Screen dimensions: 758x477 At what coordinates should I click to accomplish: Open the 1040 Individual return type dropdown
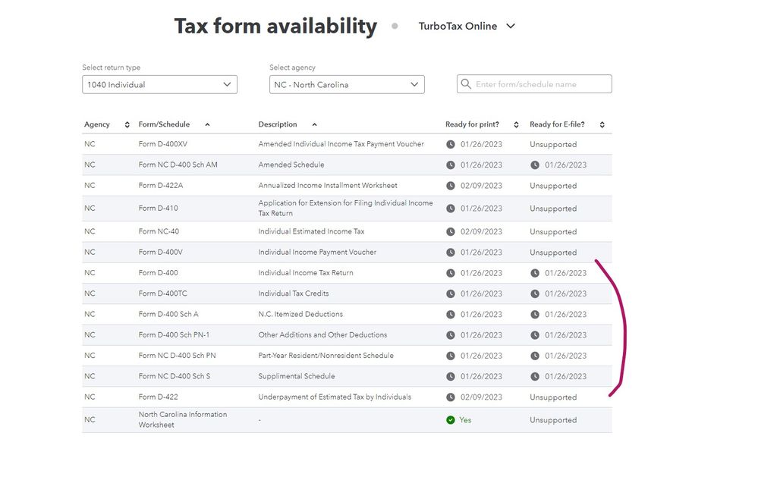[x=159, y=84]
